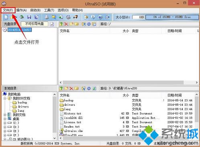200x147 pixels.
Task: Expand the (C:) drive node
Action: [5, 123]
